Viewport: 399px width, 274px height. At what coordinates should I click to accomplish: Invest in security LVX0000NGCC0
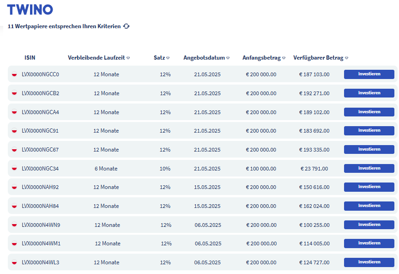369,74
